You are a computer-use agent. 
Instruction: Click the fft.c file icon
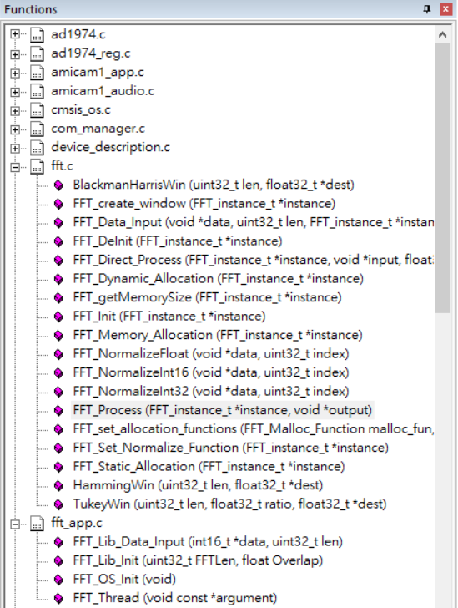(38, 167)
